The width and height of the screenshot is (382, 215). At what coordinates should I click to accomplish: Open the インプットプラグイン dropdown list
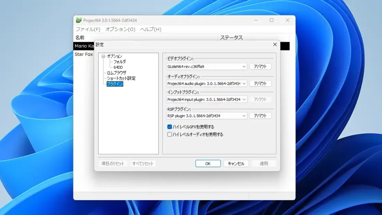pos(245,99)
